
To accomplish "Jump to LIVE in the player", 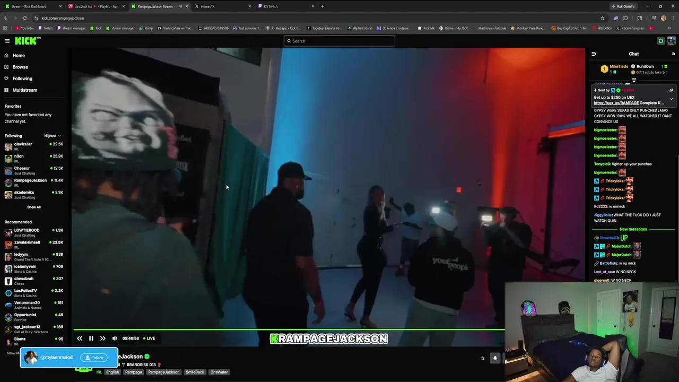I will pyautogui.click(x=149, y=338).
